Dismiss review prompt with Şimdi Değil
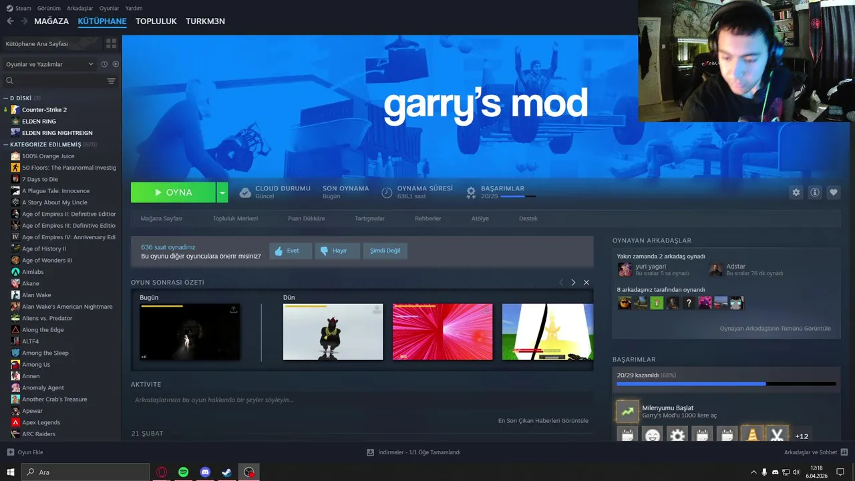 click(x=385, y=251)
